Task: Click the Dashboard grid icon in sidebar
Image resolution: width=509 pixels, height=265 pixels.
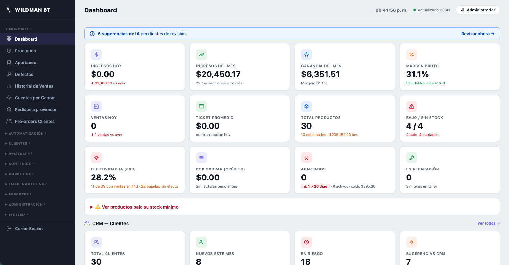Action: (x=9, y=39)
